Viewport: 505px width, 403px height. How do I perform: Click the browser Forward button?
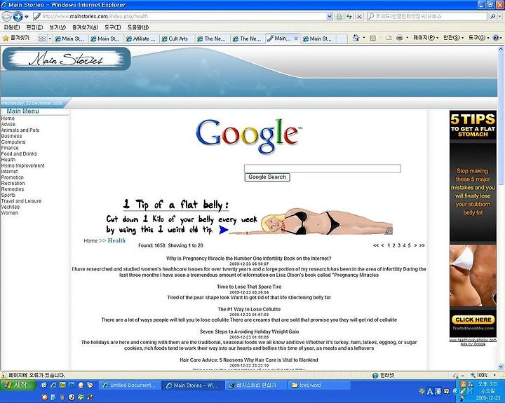18,16
